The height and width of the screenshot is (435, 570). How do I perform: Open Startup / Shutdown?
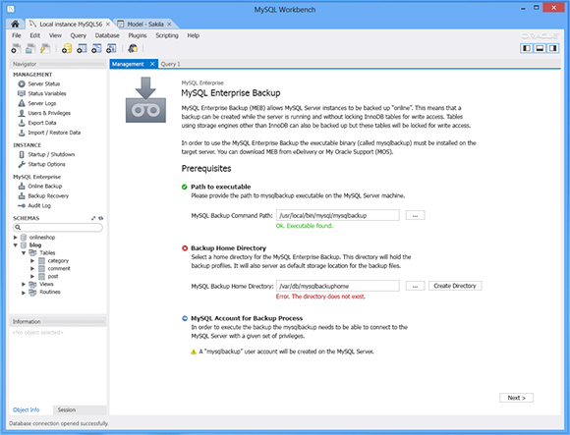click(46, 155)
